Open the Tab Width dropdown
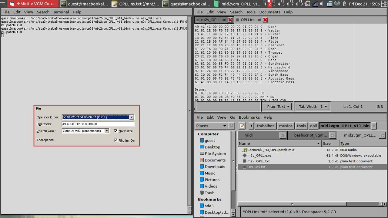Screen dimensions: 388x218 tap(313, 106)
